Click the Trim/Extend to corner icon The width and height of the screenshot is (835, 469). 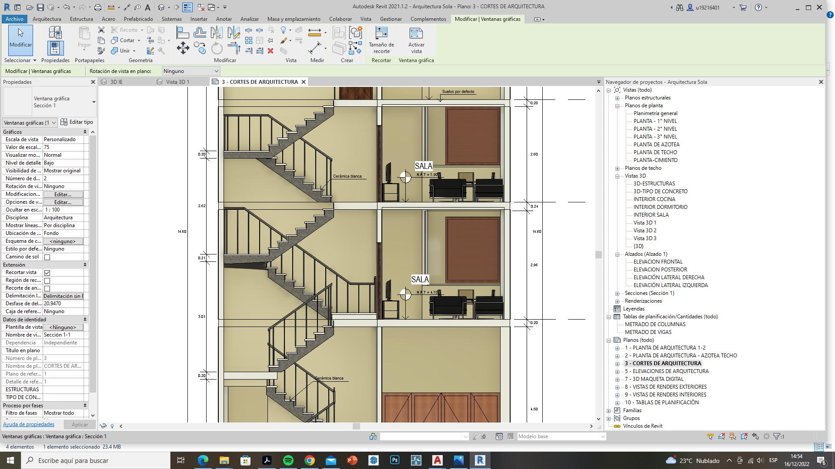[234, 48]
